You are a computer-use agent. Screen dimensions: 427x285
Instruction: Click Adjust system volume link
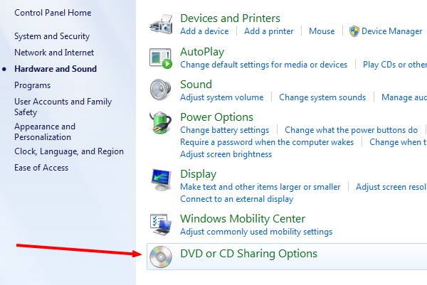(x=222, y=97)
